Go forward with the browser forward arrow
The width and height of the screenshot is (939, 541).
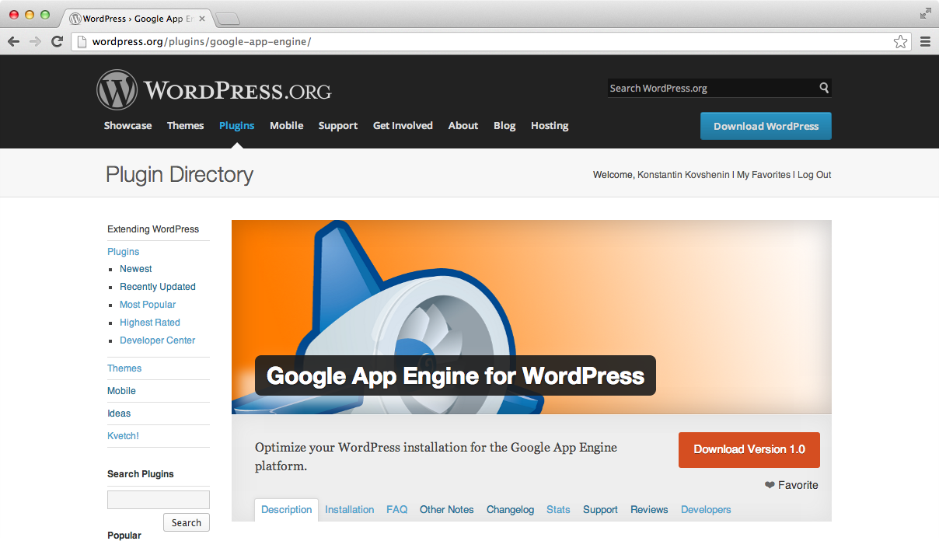point(35,42)
